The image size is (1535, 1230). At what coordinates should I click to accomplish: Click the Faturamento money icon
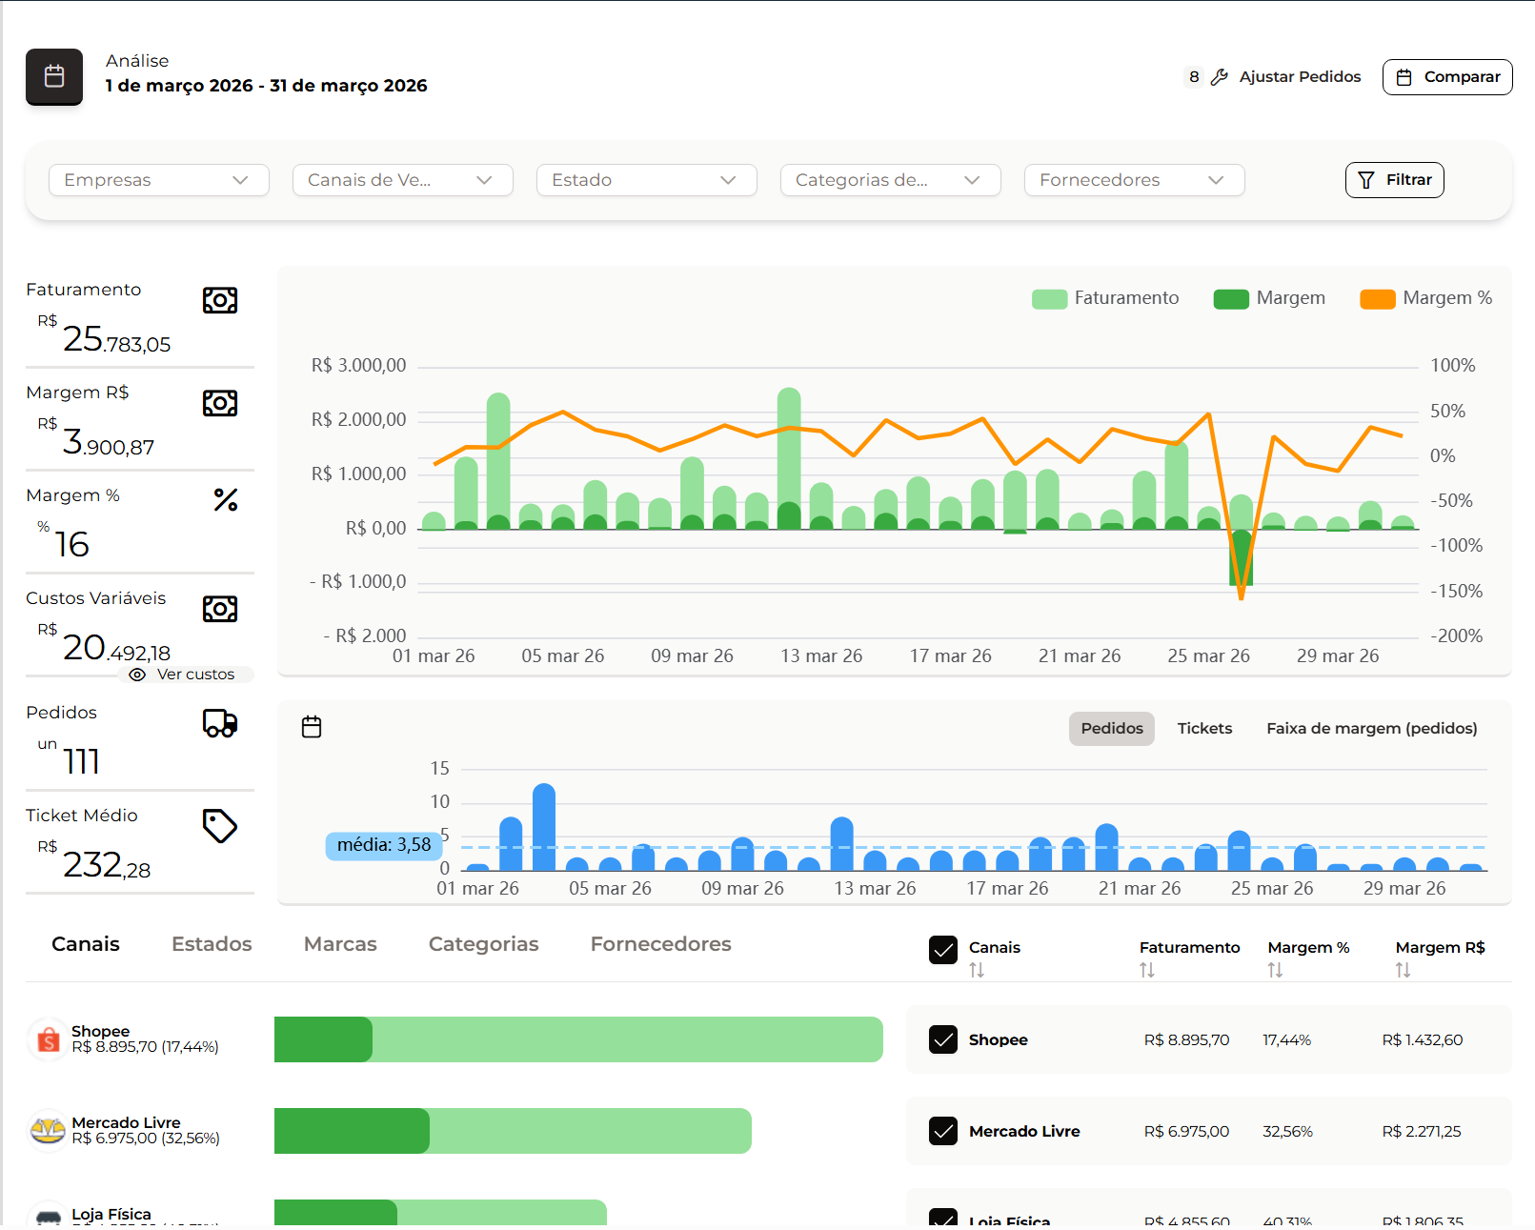click(220, 300)
